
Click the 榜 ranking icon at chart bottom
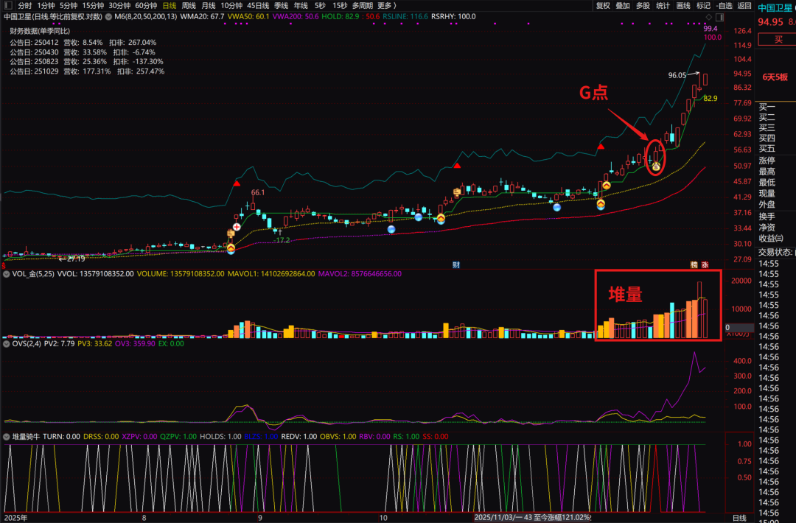(x=694, y=264)
